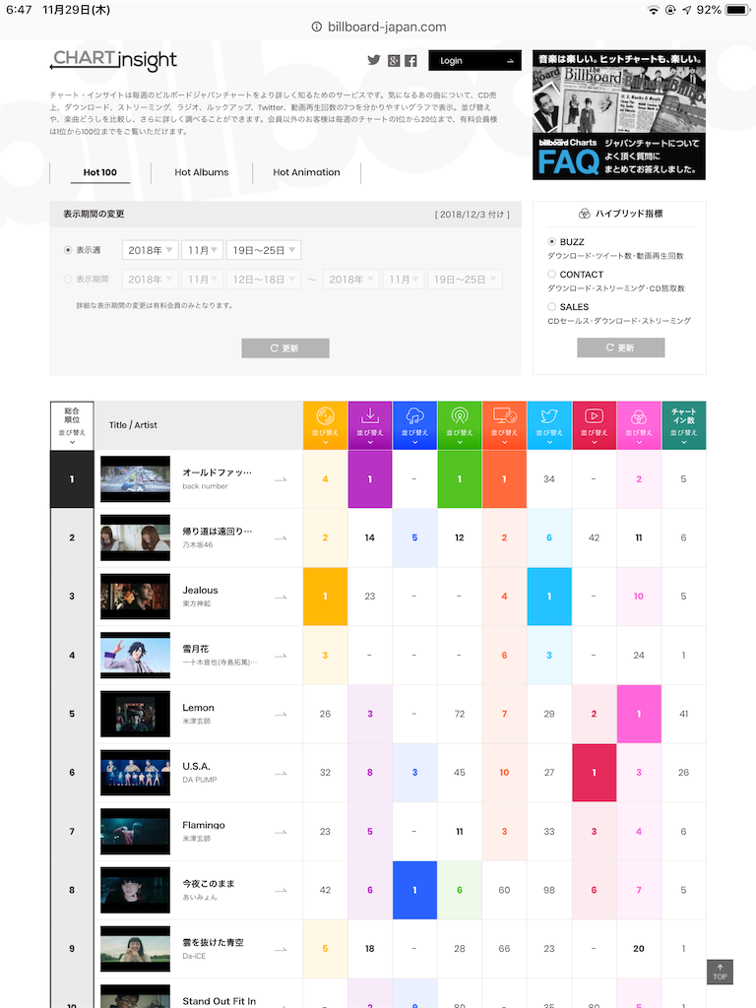The height and width of the screenshot is (1008, 756).
Task: Click the billboard-japan.com address bar
Action: click(379, 27)
